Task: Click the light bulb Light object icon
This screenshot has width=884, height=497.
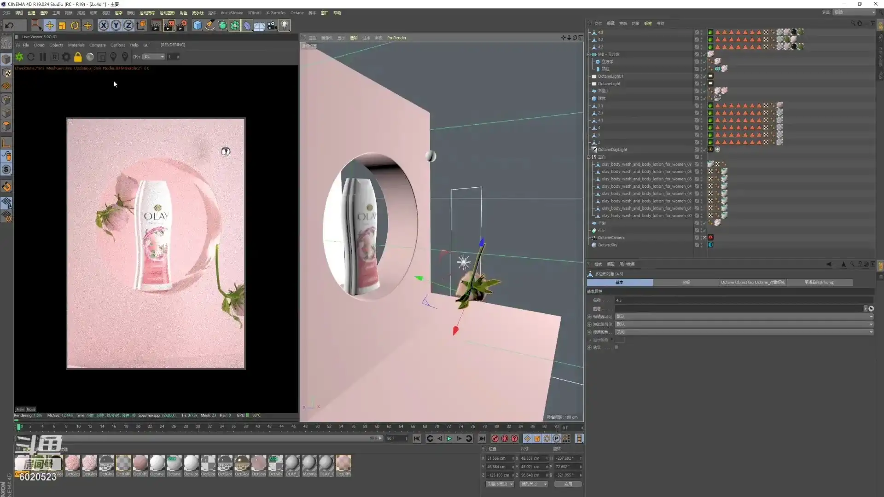Action: pyautogui.click(x=285, y=25)
